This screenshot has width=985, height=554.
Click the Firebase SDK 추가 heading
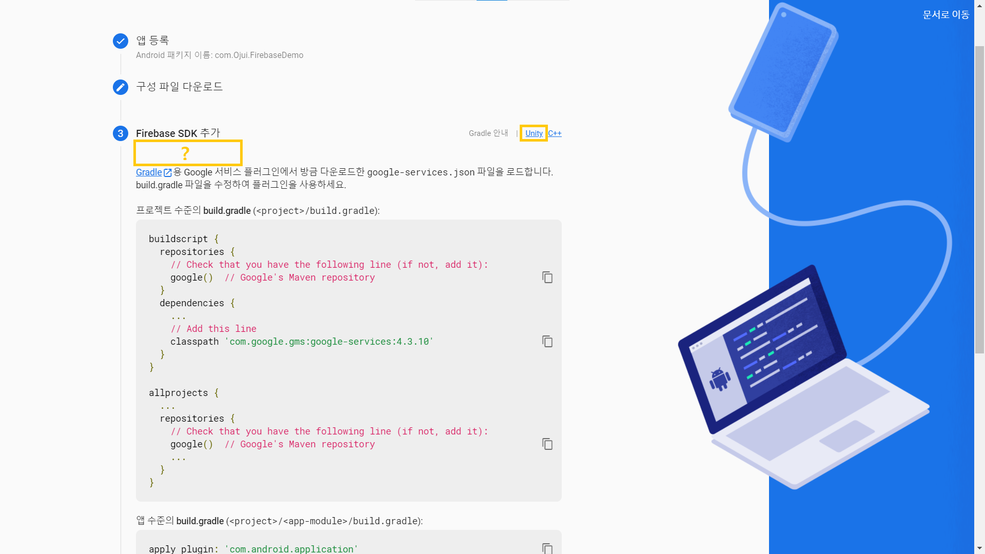[x=178, y=133]
